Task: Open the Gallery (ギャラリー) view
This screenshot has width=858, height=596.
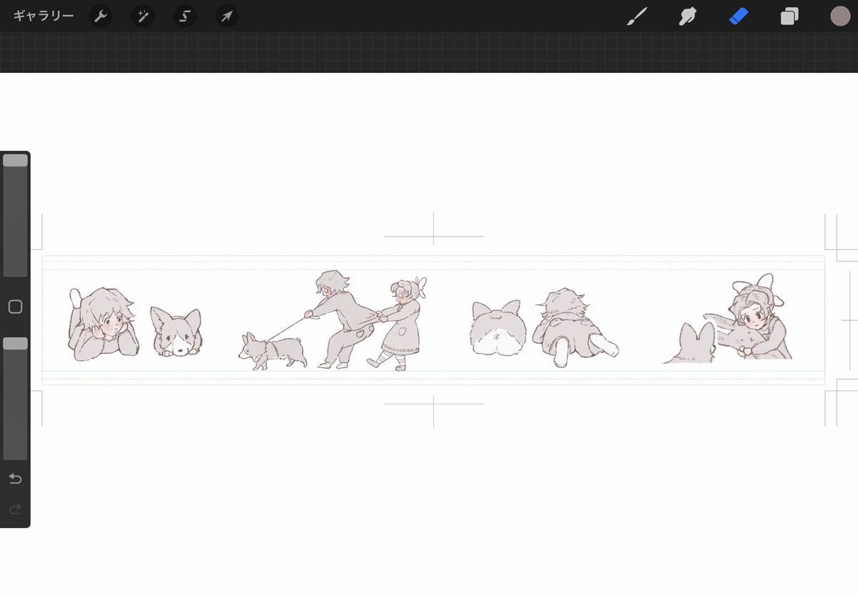Action: [44, 16]
